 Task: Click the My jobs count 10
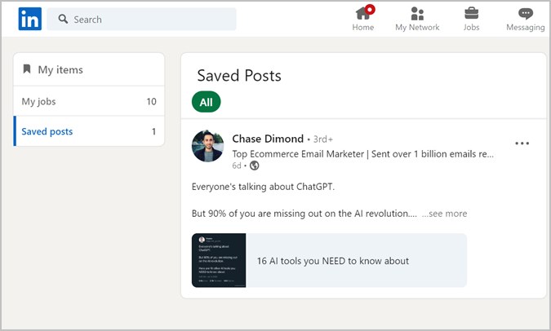(152, 101)
